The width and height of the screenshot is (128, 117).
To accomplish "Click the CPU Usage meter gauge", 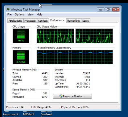I will [21, 36].
